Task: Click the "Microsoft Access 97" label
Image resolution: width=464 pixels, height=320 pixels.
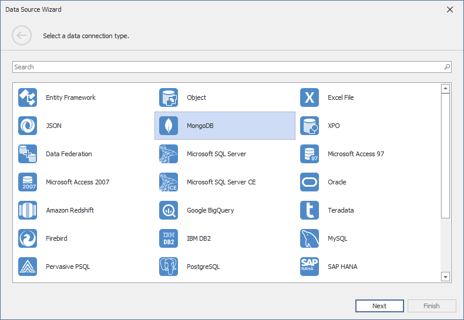Action: [356, 154]
